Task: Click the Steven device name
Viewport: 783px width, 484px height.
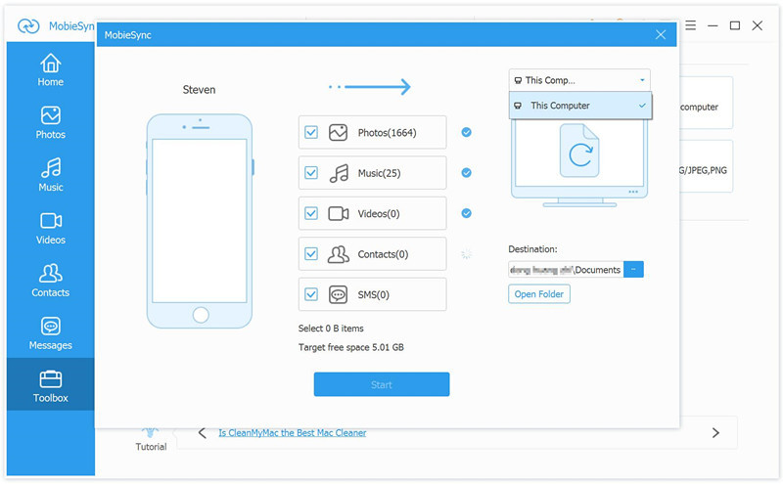Action: point(199,90)
